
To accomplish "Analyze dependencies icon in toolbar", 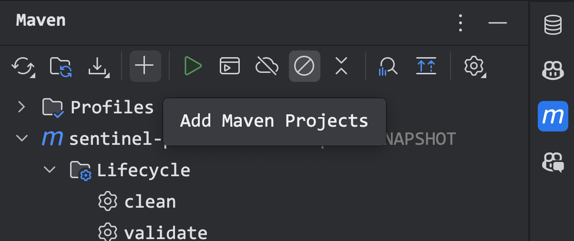I will click(x=388, y=66).
